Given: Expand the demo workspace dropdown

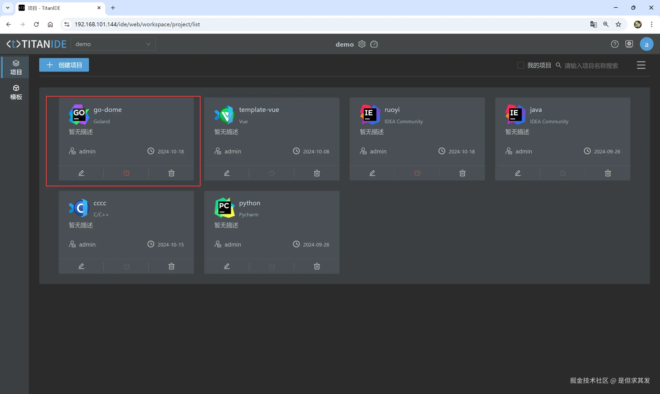Looking at the screenshot, I should (113, 44).
